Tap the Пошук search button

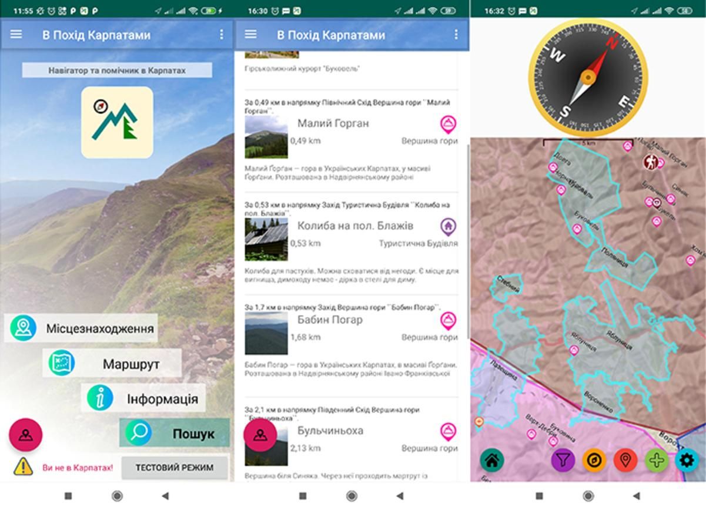pyautogui.click(x=175, y=434)
